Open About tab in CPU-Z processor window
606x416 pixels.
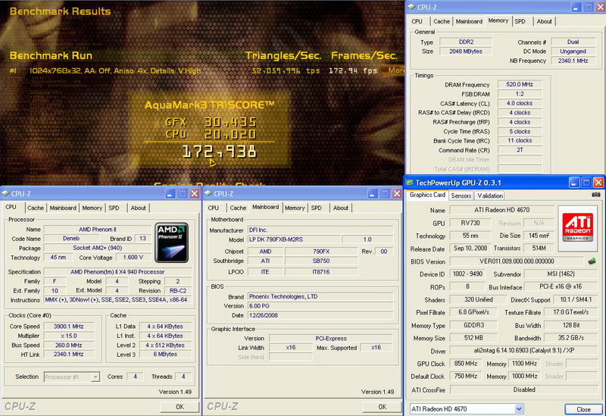138,208
